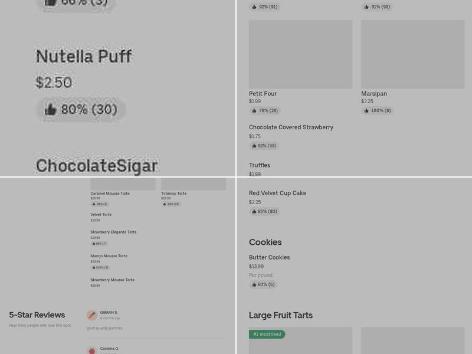The width and height of the screenshot is (472, 354).
Task: Click Strawberry Elegante Torte's thumbs-up icon
Action: [94, 244]
